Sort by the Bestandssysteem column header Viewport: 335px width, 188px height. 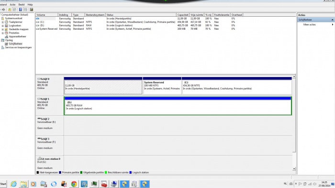click(x=95, y=15)
